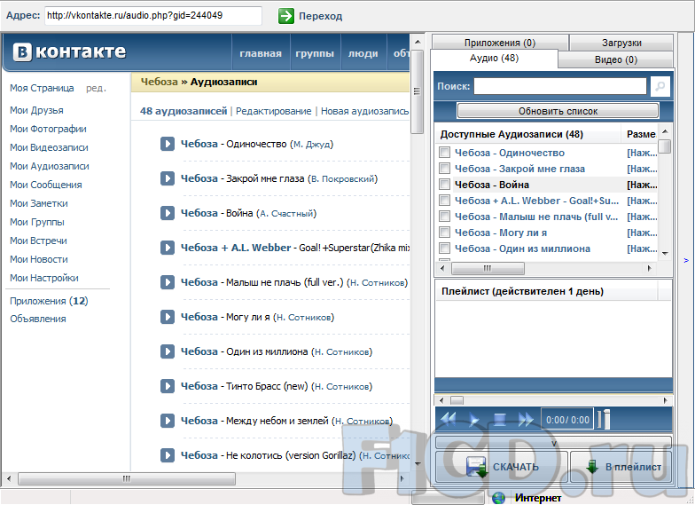The image size is (695, 505).
Task: Switch to the Видео (0) tab
Action: pyautogui.click(x=615, y=60)
